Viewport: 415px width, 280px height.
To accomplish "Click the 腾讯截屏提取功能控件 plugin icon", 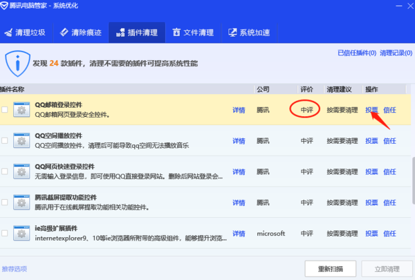I will [23, 203].
